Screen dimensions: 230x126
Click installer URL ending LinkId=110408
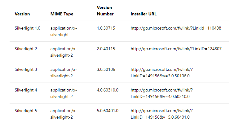[176, 28]
